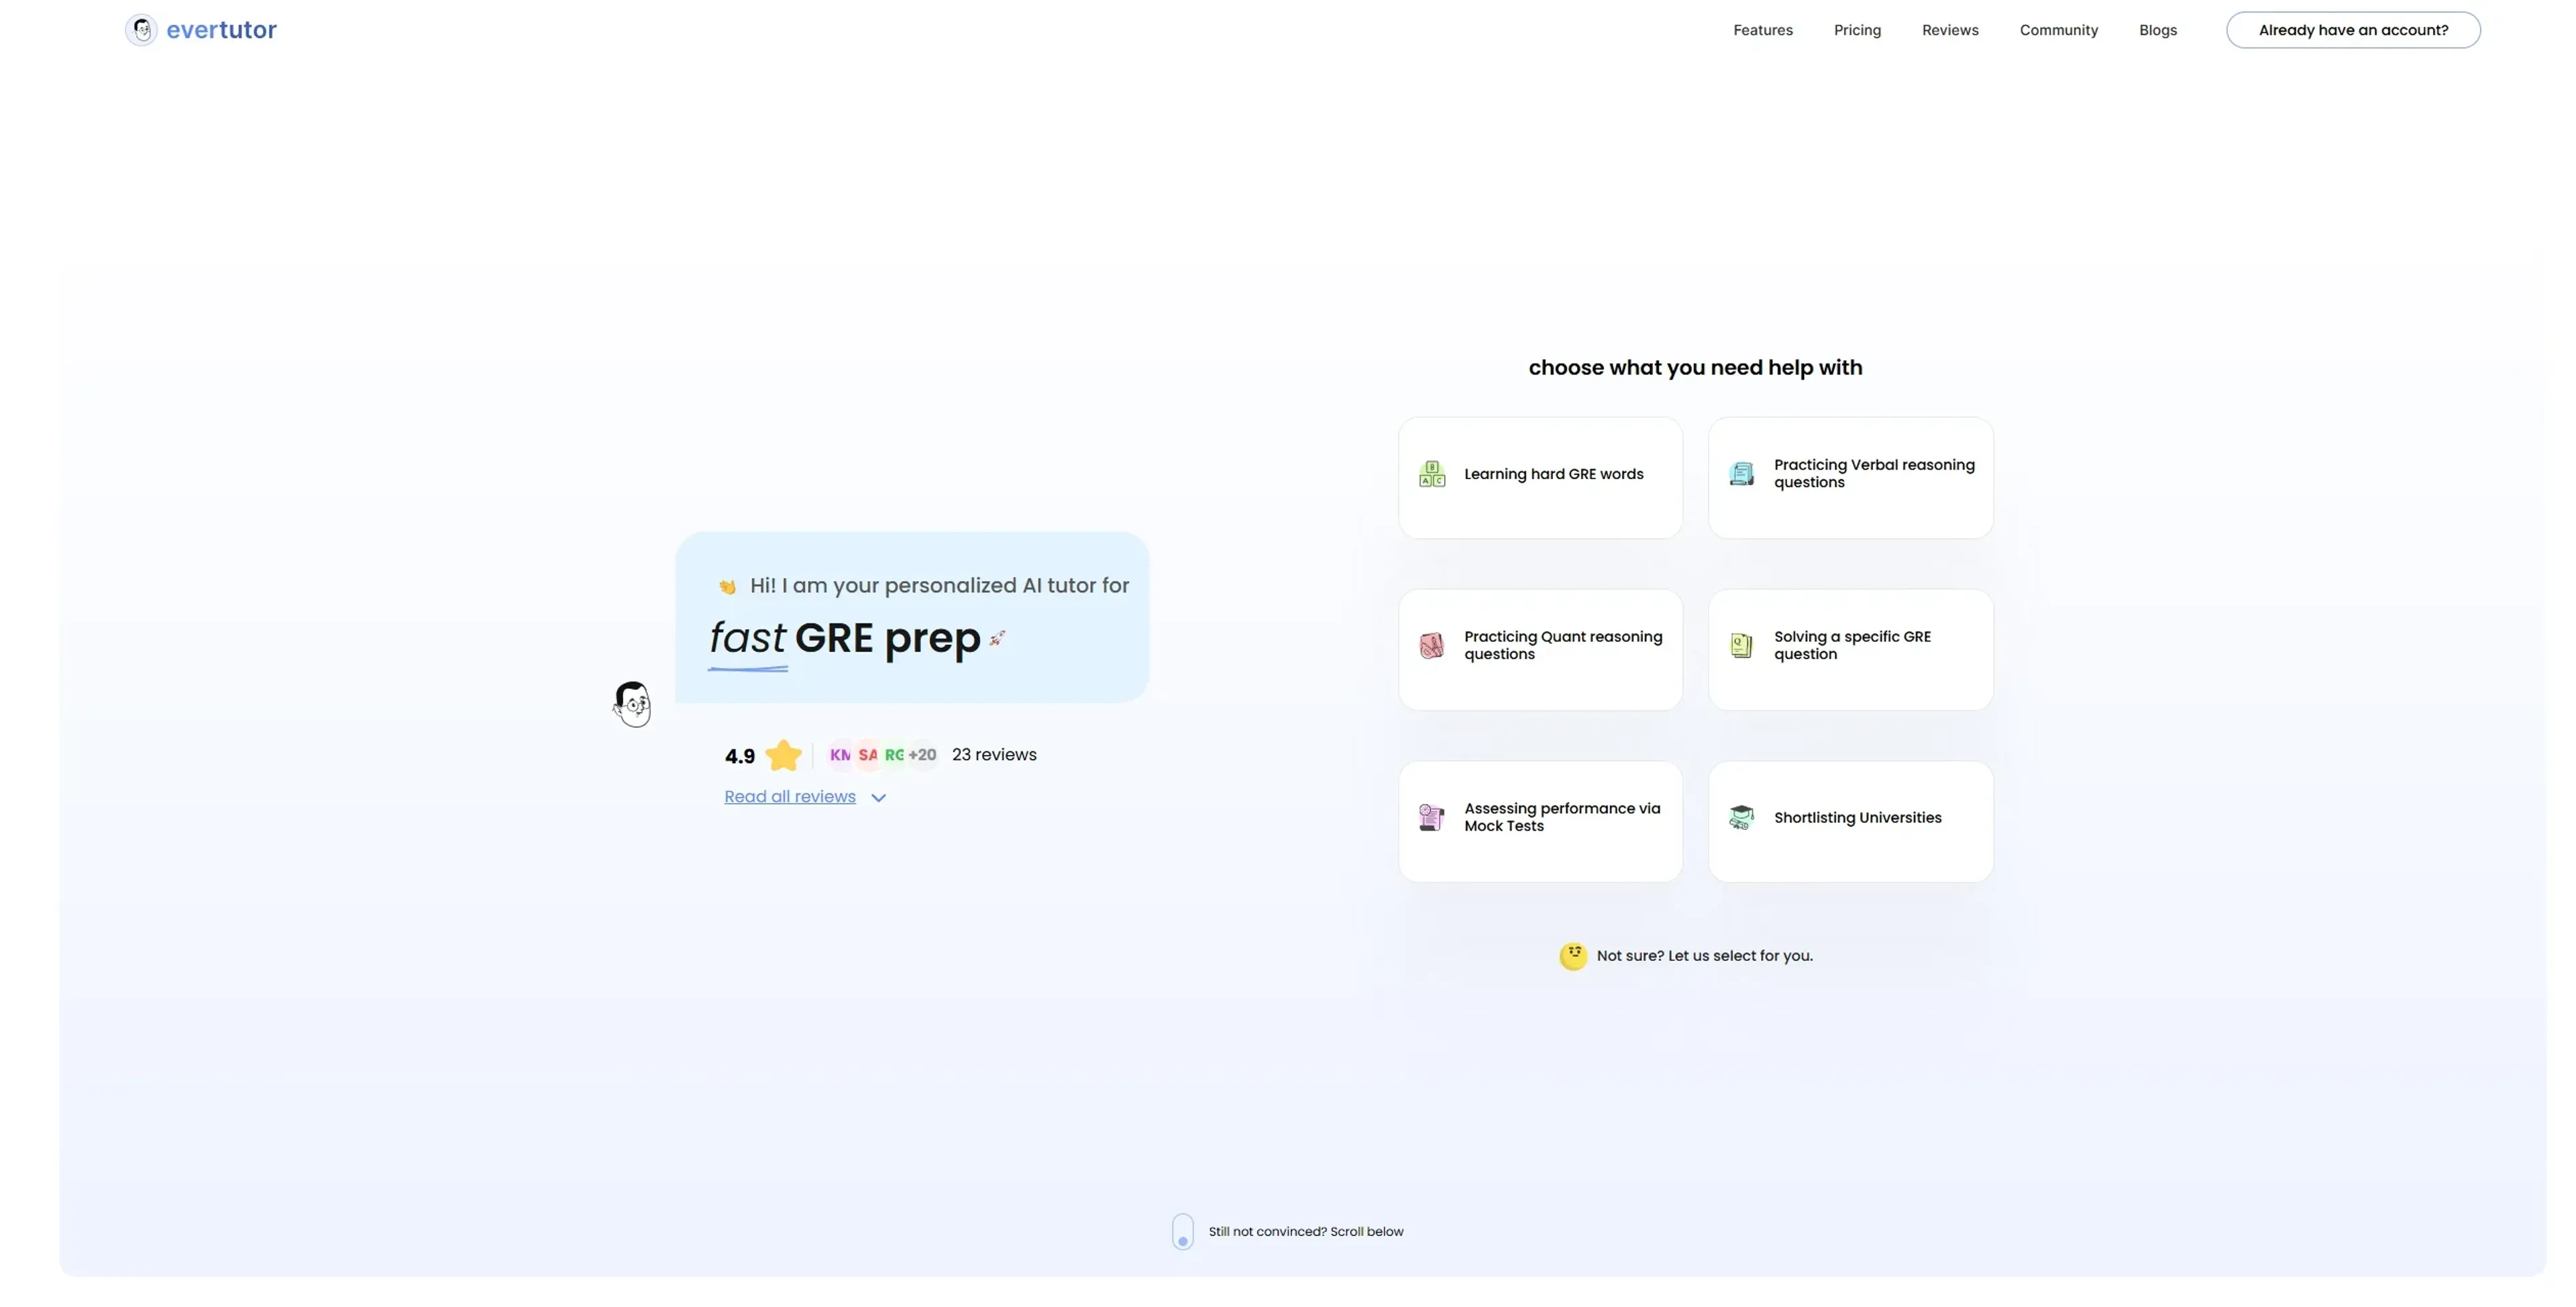
Task: Click the Mock Tests checklist icon
Action: [x=1431, y=818]
